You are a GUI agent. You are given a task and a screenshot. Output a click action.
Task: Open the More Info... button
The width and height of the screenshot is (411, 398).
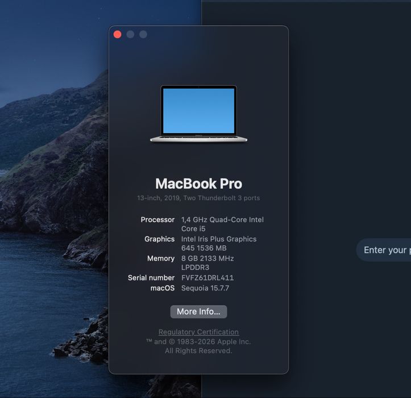tap(198, 312)
